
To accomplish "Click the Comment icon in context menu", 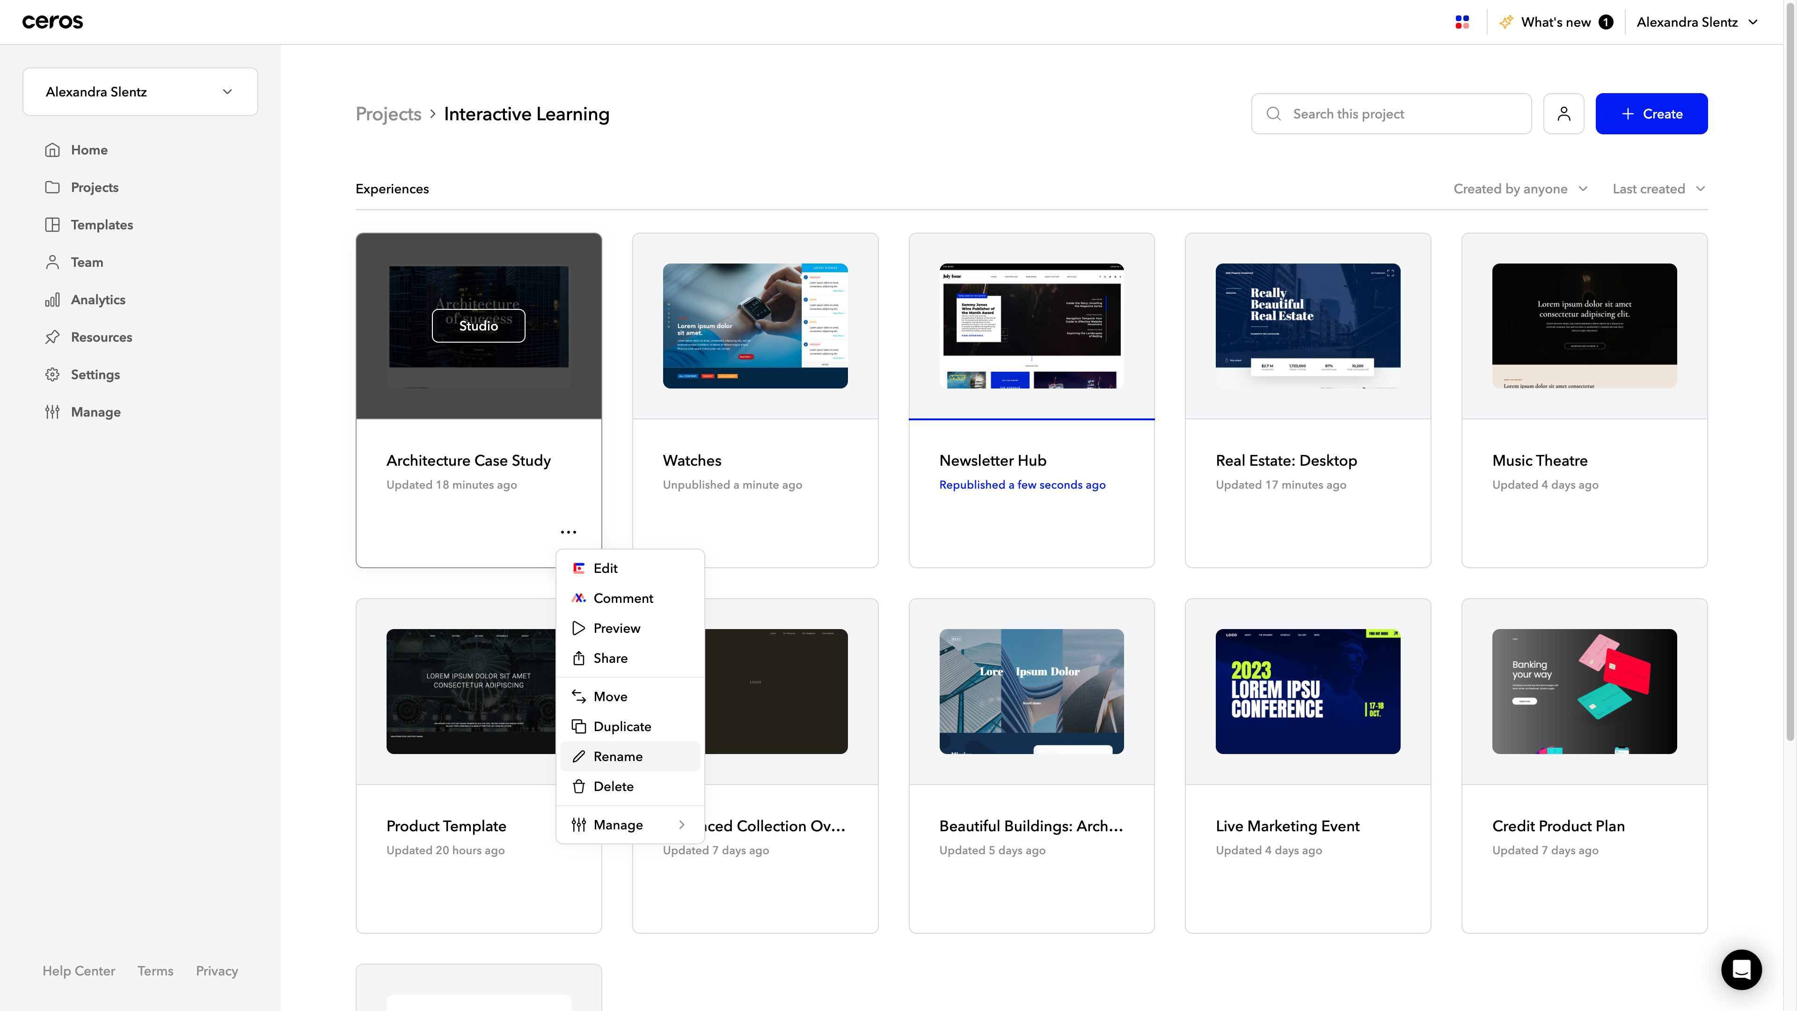I will click(x=578, y=598).
